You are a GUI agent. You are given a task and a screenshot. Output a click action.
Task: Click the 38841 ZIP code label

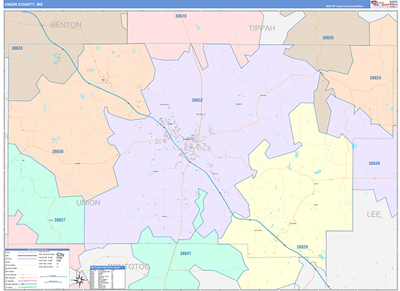tap(185, 253)
